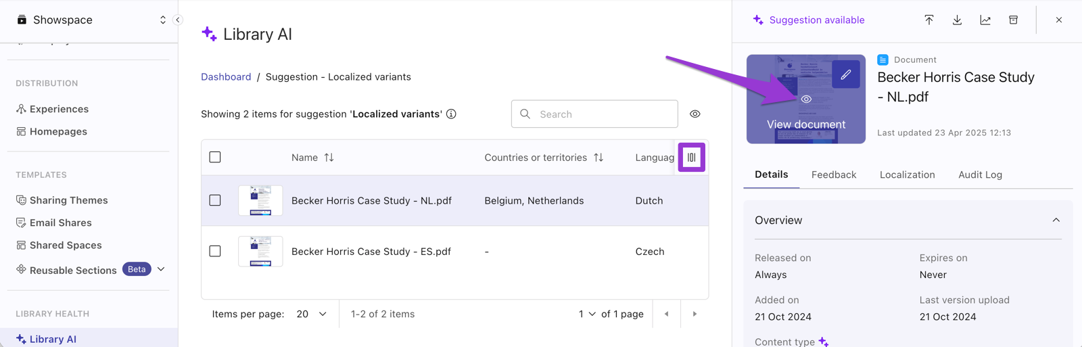Collapse the sidebar with the chevron button
This screenshot has width=1082, height=347.
pyautogui.click(x=178, y=20)
